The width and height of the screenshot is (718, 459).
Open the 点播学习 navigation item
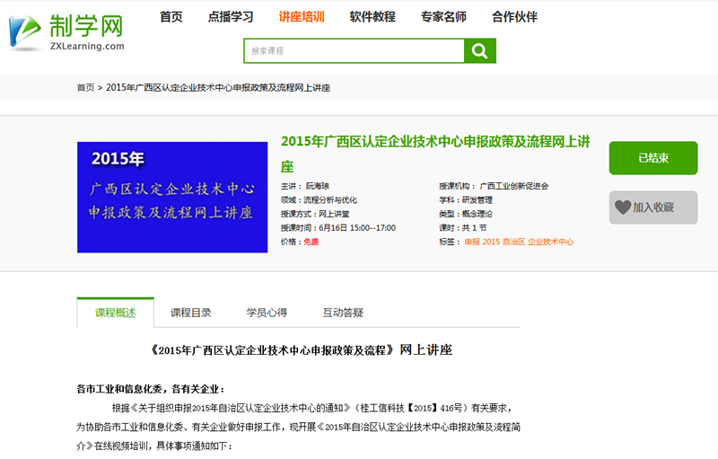tap(231, 17)
